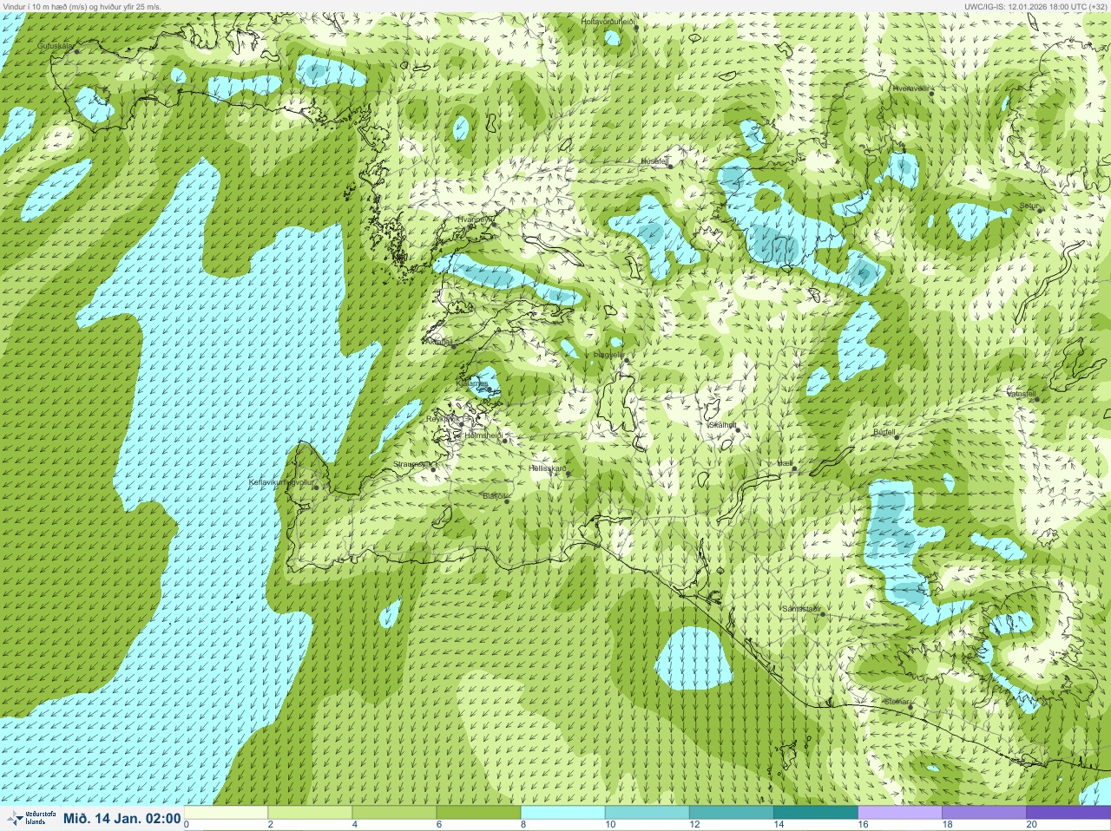
Task: Click the 12–14 m/s teal legend swatch
Action: click(x=732, y=813)
